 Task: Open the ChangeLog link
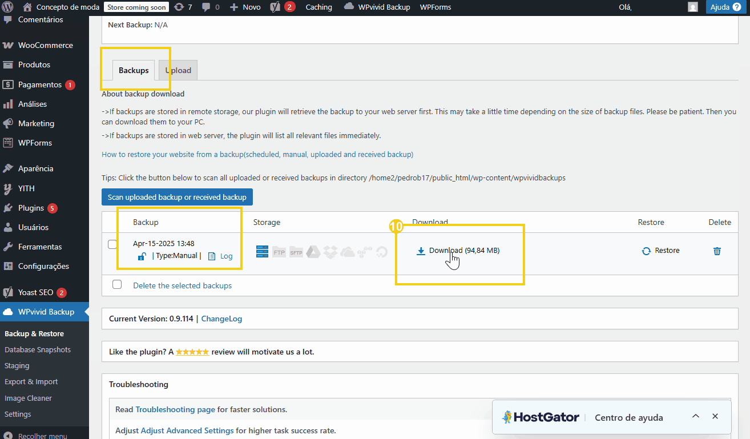pos(221,319)
